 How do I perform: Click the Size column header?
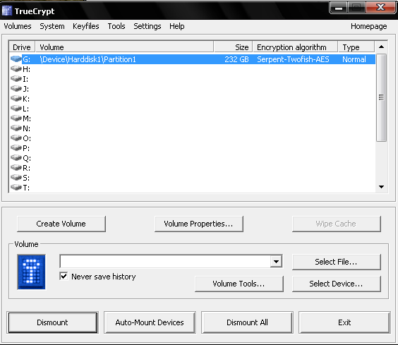tap(234, 47)
